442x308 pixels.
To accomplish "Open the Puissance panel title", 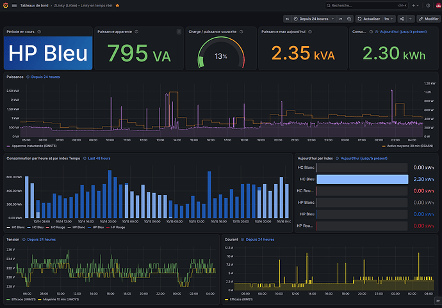I will [15, 77].
